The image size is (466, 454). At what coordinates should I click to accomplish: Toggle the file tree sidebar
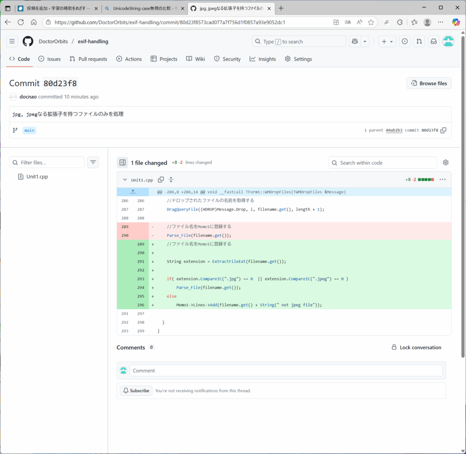coord(122,163)
